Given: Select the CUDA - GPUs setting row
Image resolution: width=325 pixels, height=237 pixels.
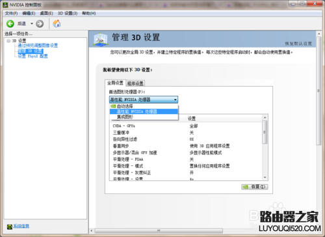Looking at the screenshot, I should [186, 126].
